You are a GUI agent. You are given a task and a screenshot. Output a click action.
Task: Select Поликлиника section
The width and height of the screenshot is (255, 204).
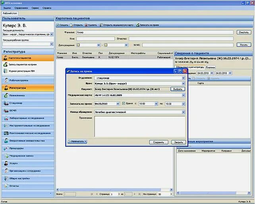coord(28,95)
